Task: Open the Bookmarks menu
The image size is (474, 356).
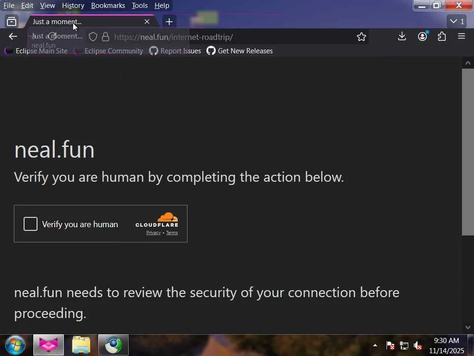Action: pyautogui.click(x=108, y=6)
